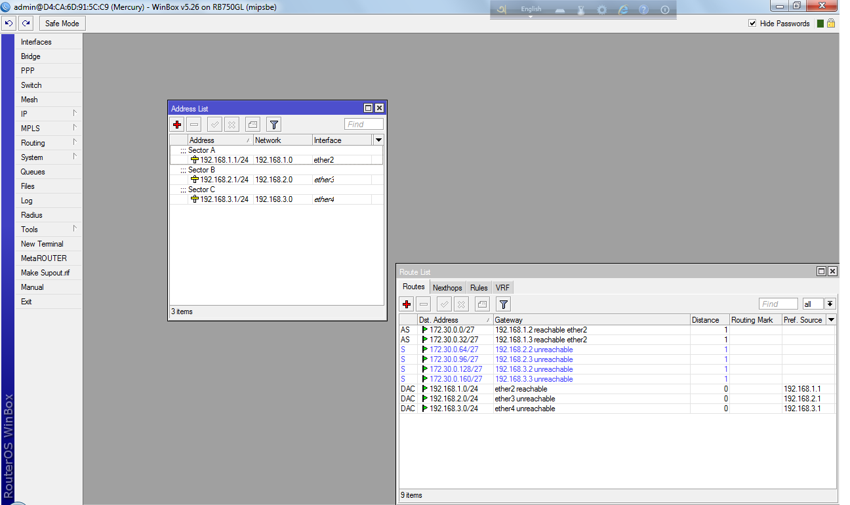Image resolution: width=850 pixels, height=505 pixels.
Task: Click the Find field in Address List
Action: (364, 124)
